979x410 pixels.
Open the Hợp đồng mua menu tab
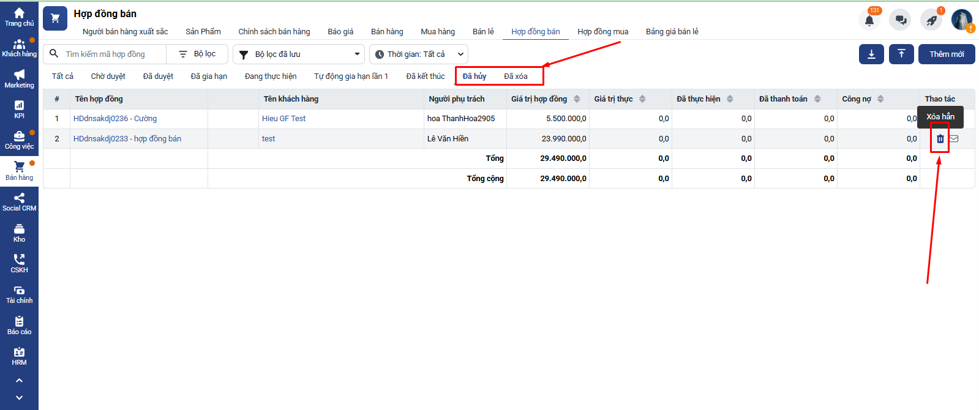coord(602,32)
